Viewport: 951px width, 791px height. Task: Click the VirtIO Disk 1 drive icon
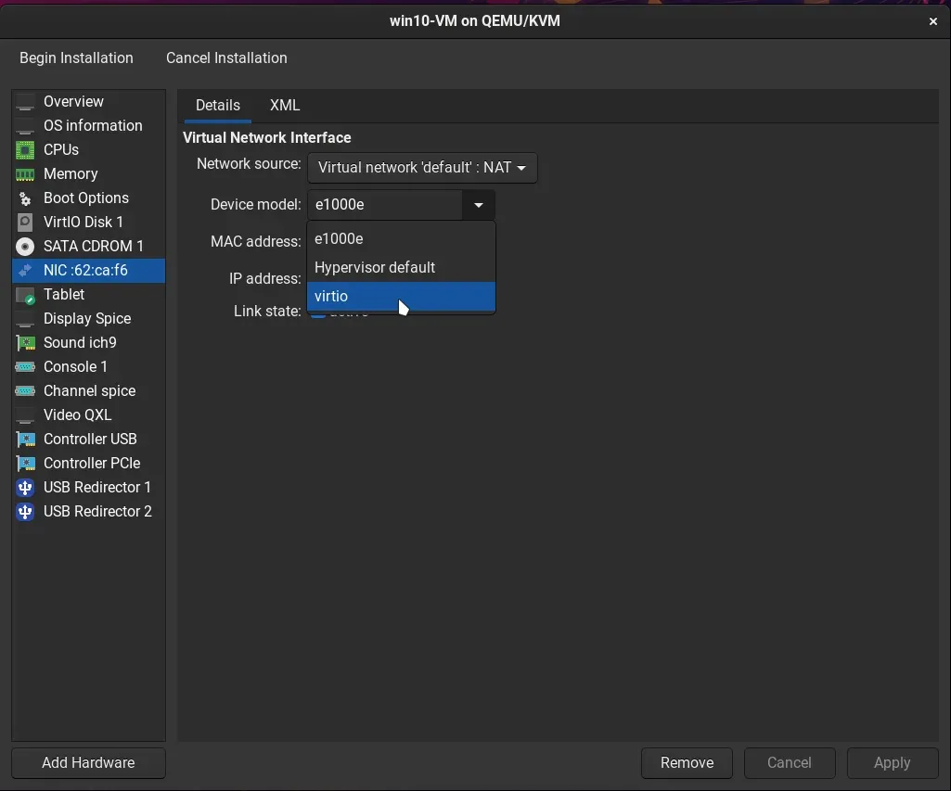tap(25, 223)
